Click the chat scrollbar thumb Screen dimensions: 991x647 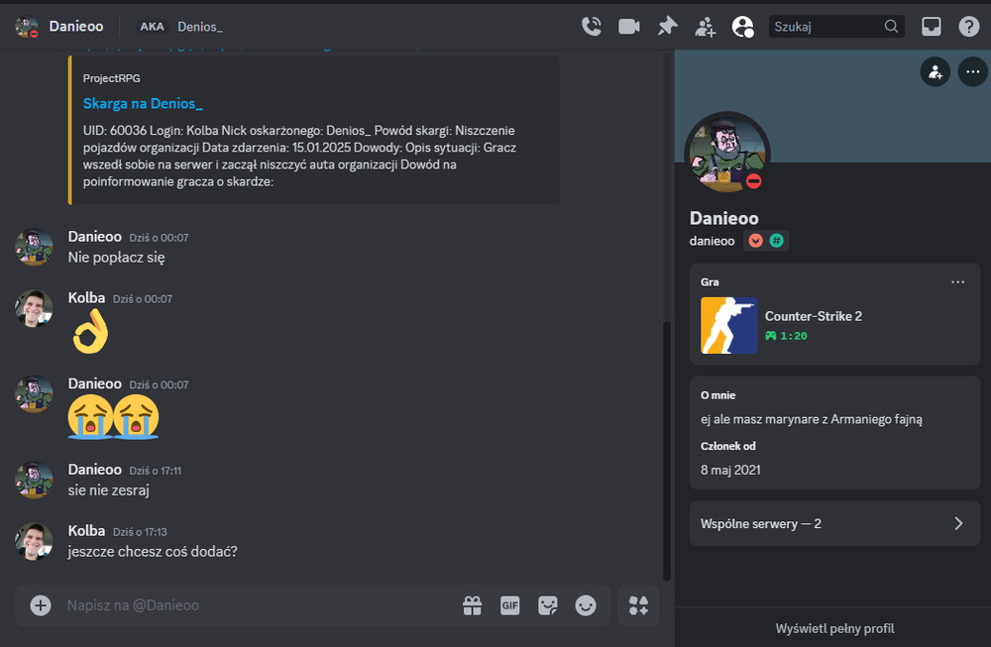(x=666, y=451)
